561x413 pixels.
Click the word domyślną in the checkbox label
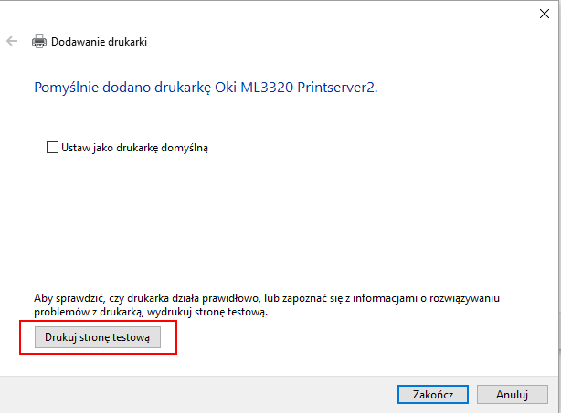185,148
